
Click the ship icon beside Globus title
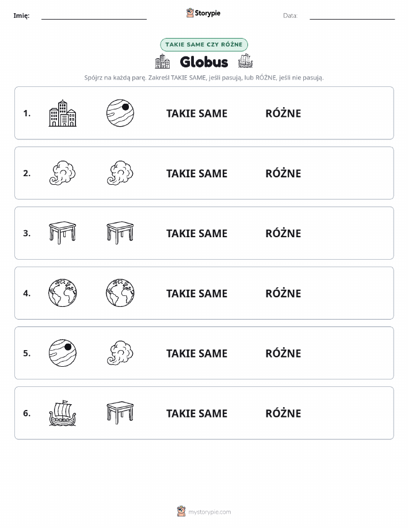(245, 61)
